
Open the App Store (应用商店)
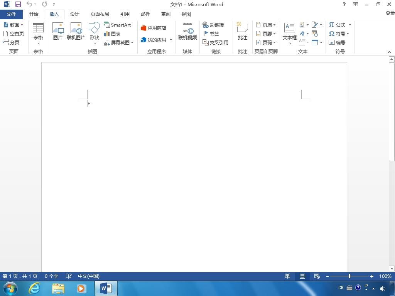point(154,28)
